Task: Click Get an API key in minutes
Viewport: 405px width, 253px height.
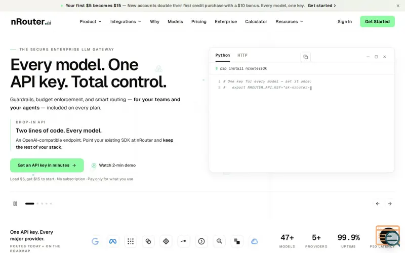Action: (x=47, y=165)
